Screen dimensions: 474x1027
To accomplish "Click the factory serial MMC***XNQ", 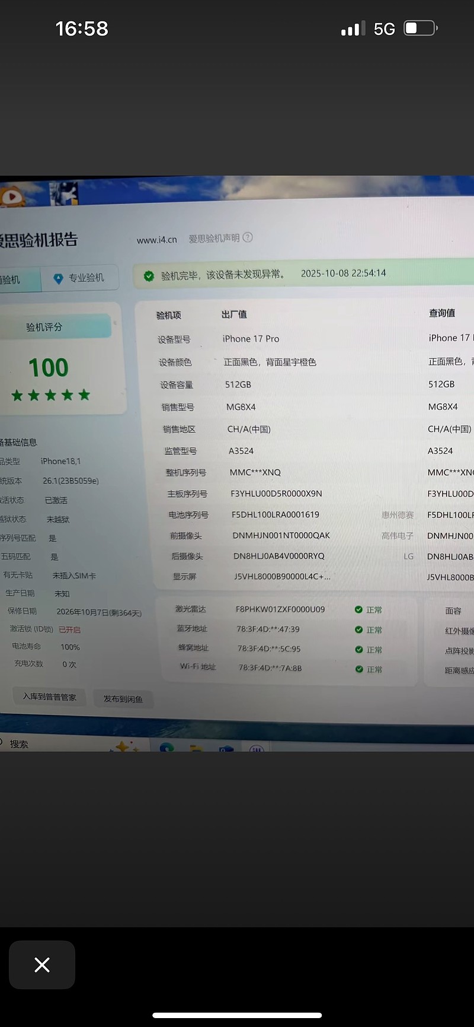I will 255,472.
